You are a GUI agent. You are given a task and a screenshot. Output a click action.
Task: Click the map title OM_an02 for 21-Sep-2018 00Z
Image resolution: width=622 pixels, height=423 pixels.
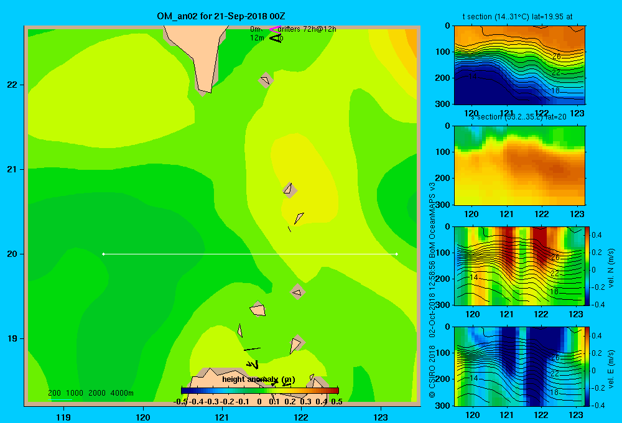221,16
